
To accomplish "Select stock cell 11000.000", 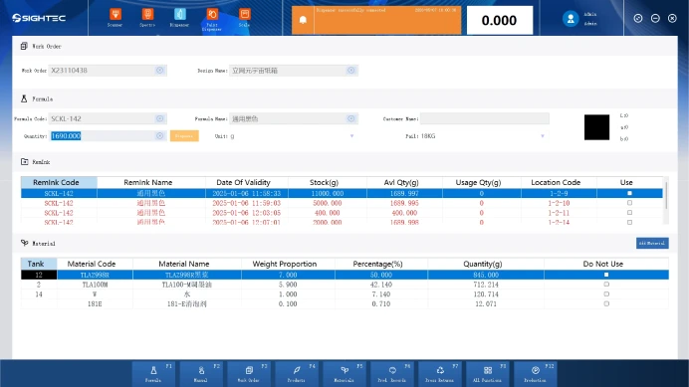I will click(x=328, y=193).
